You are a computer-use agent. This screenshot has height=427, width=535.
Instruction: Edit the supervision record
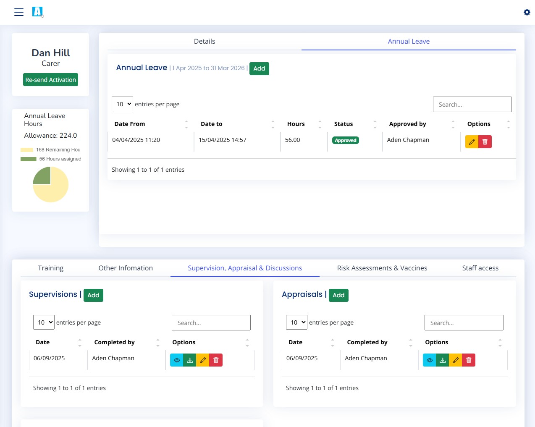(x=203, y=360)
